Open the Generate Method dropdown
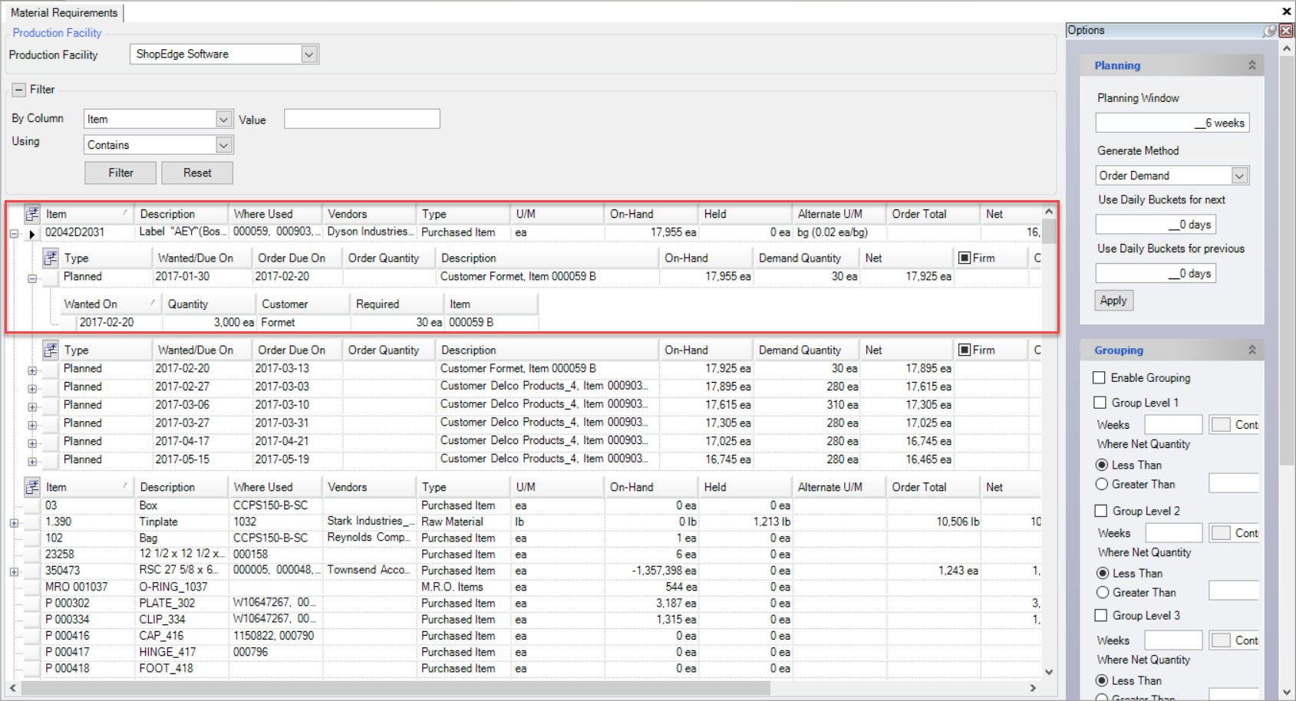This screenshot has width=1296, height=701. (1239, 176)
